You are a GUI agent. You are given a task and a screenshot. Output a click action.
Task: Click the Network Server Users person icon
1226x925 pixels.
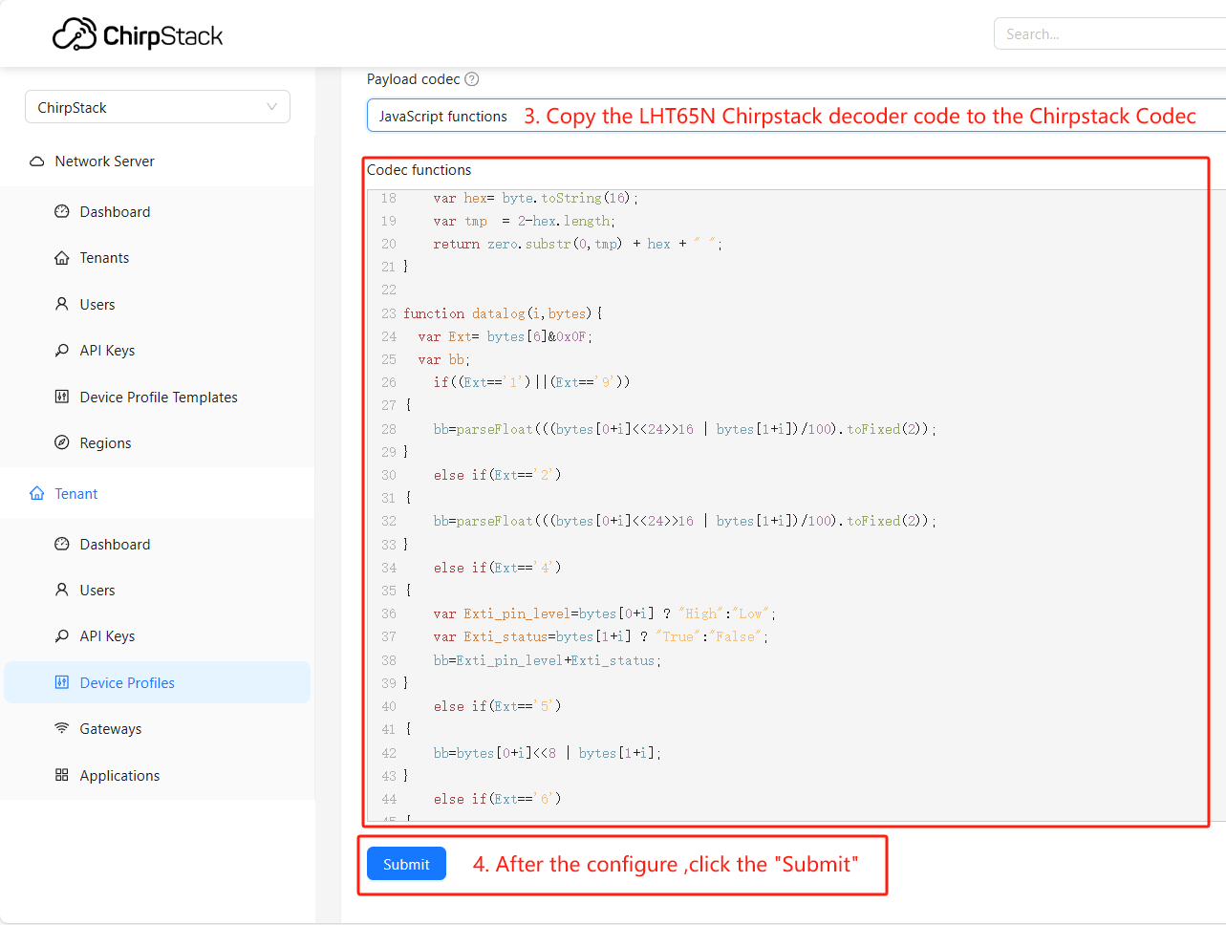pos(62,304)
